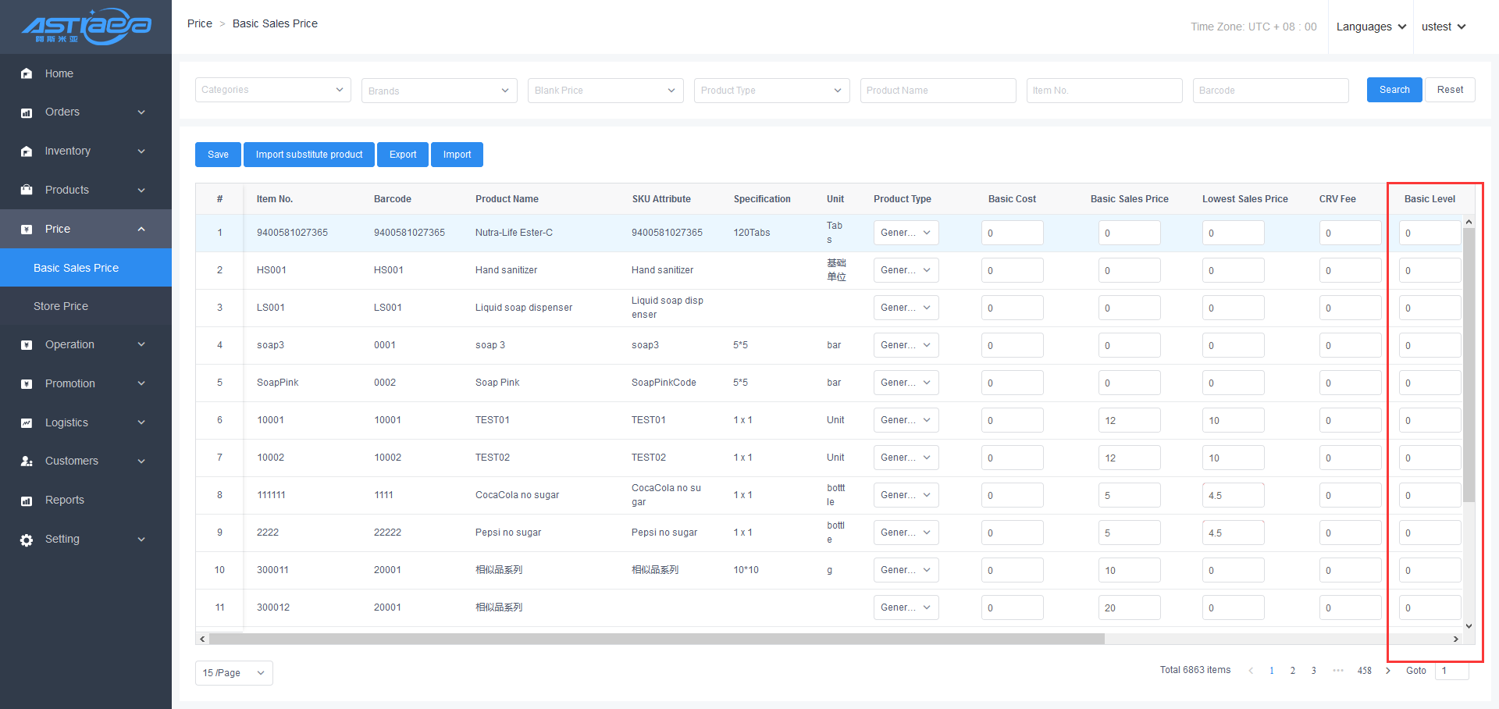
Task: Click the Home icon in sidebar
Action: pos(27,73)
